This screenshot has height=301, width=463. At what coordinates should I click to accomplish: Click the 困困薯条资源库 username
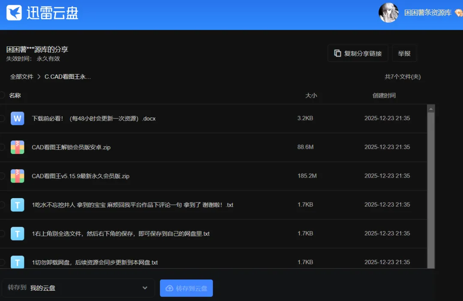pos(427,13)
